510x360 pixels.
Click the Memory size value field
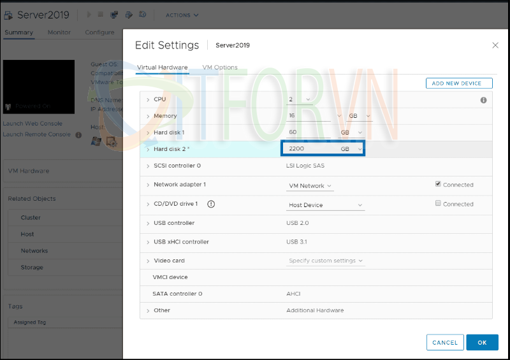(309, 116)
